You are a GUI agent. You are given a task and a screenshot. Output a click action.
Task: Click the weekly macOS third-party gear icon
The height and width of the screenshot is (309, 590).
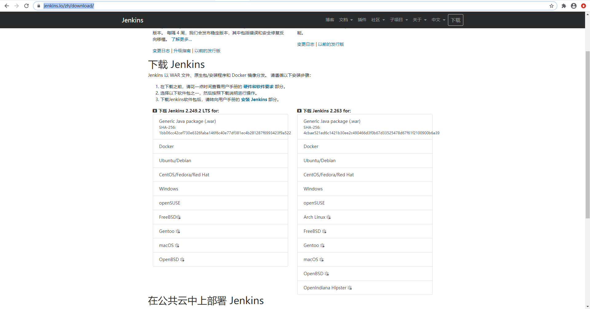[x=321, y=260]
